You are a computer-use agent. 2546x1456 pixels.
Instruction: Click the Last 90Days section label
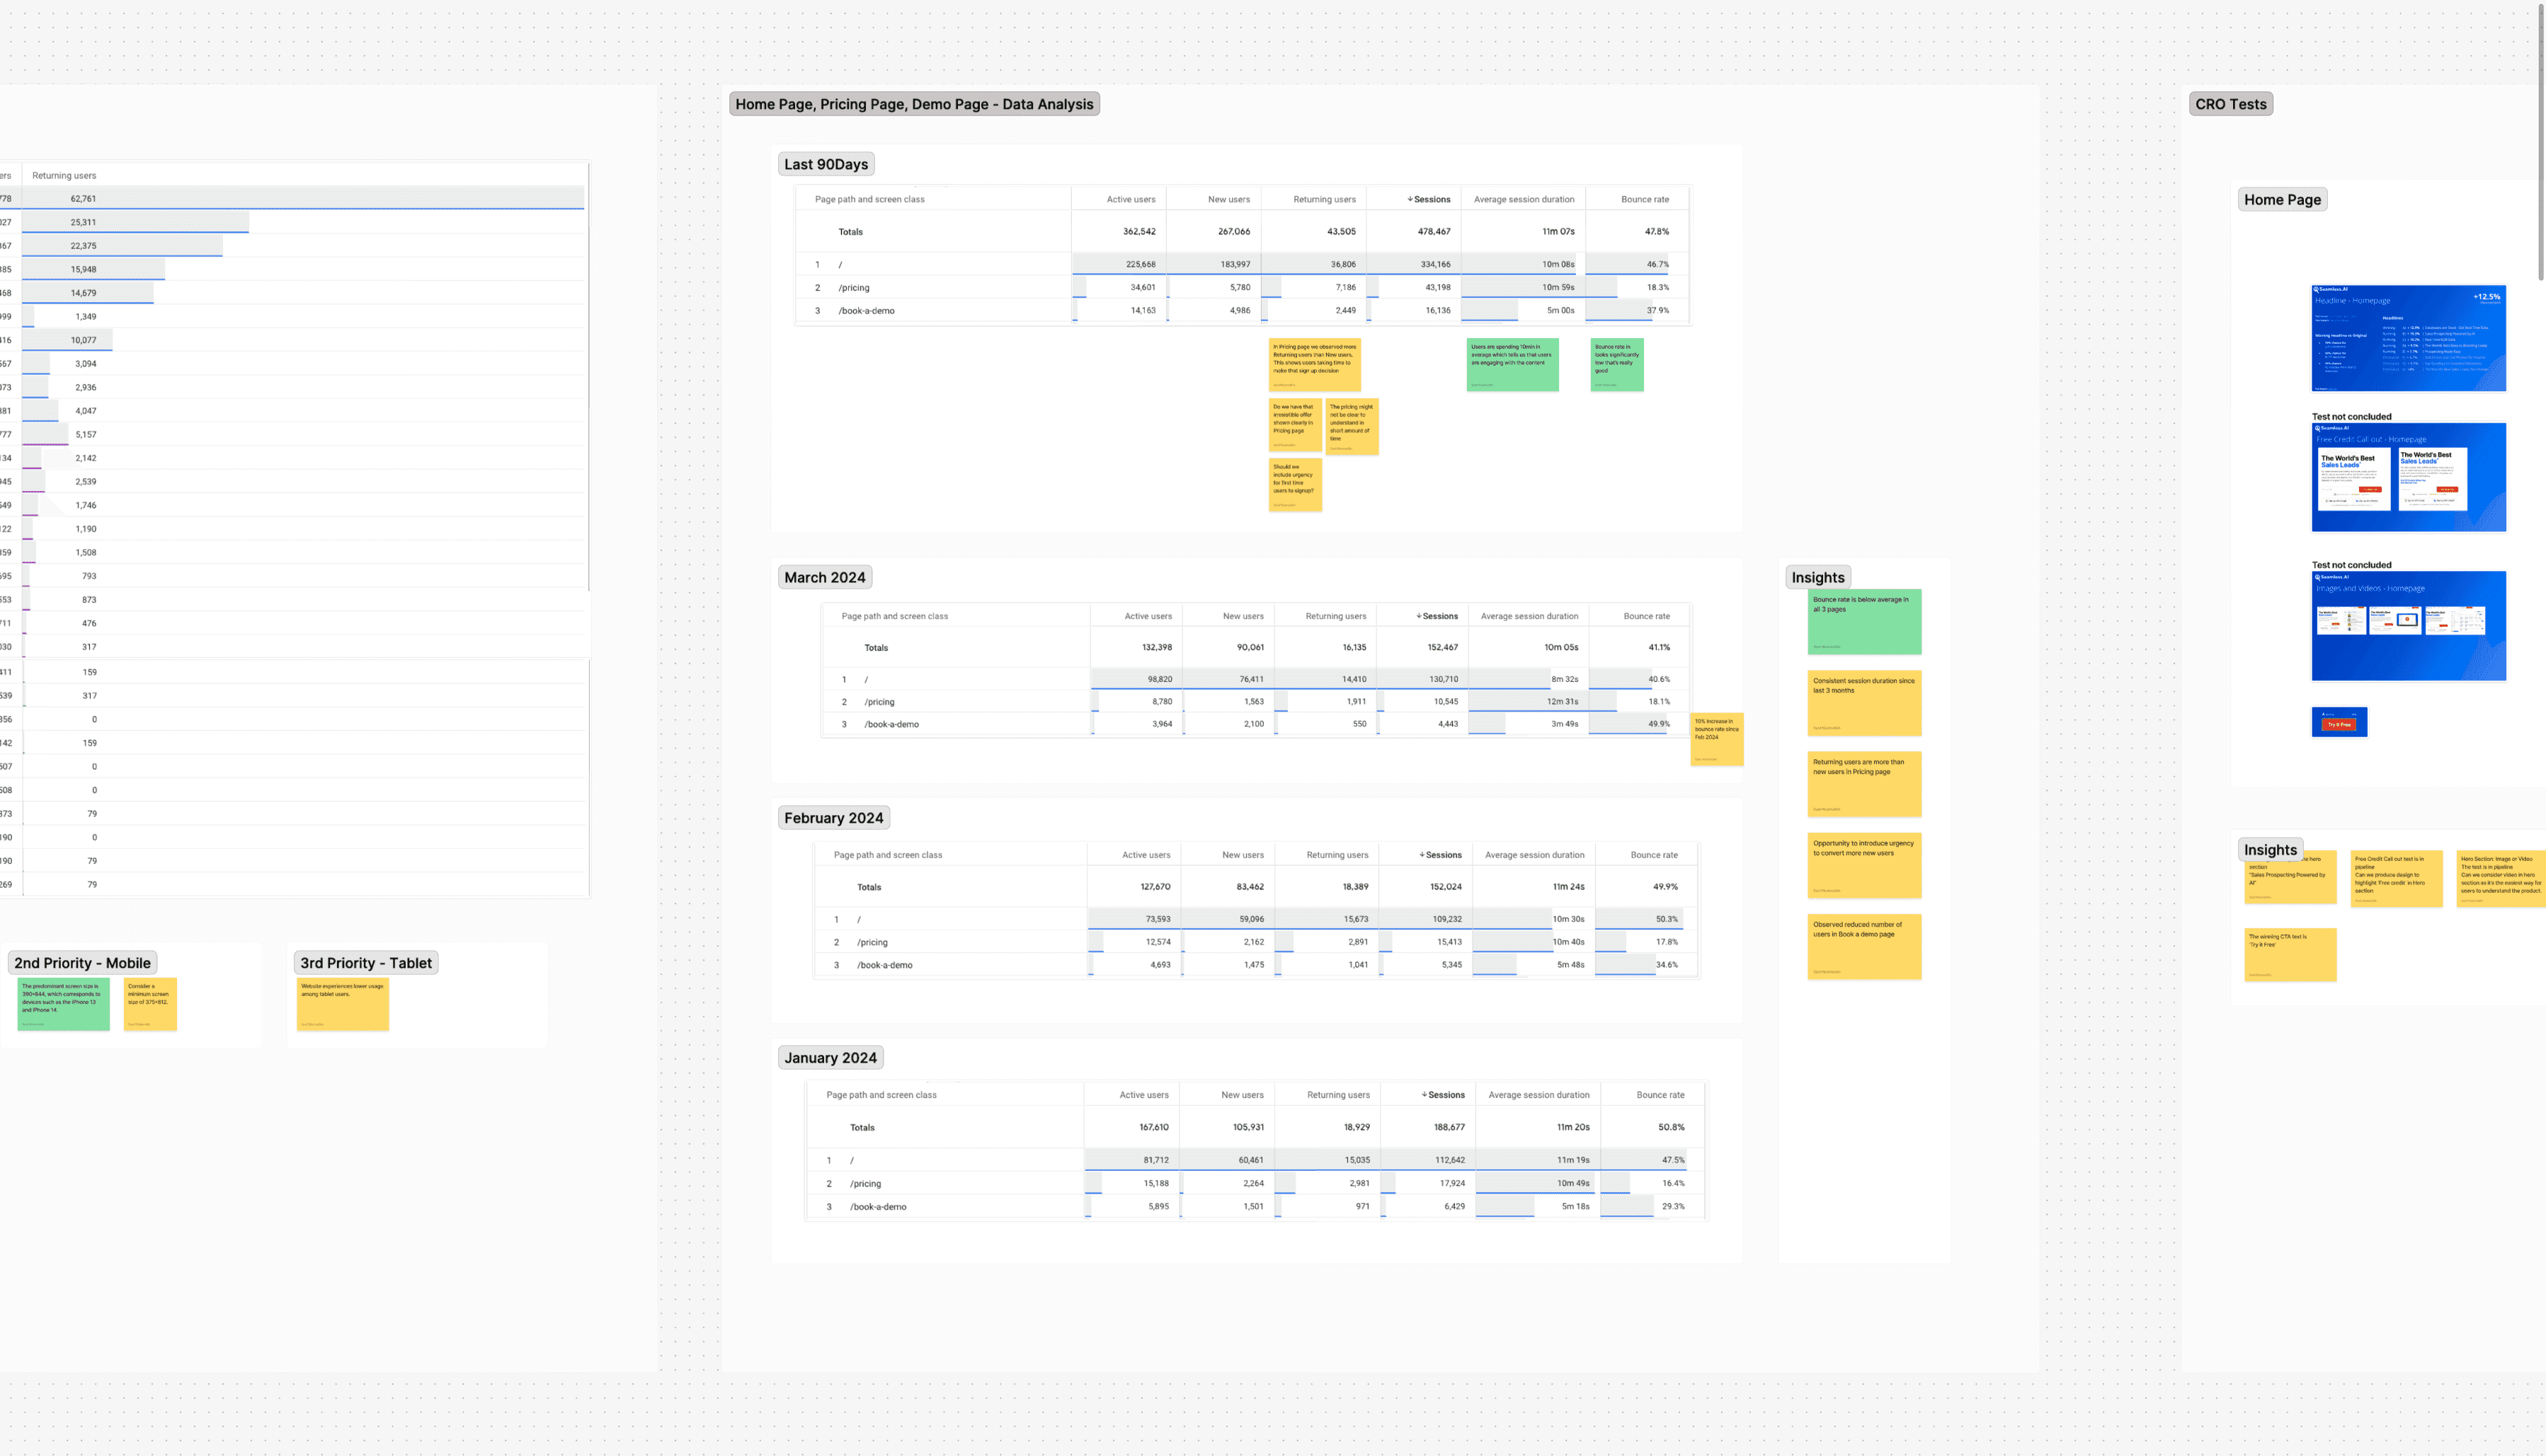coord(826,164)
